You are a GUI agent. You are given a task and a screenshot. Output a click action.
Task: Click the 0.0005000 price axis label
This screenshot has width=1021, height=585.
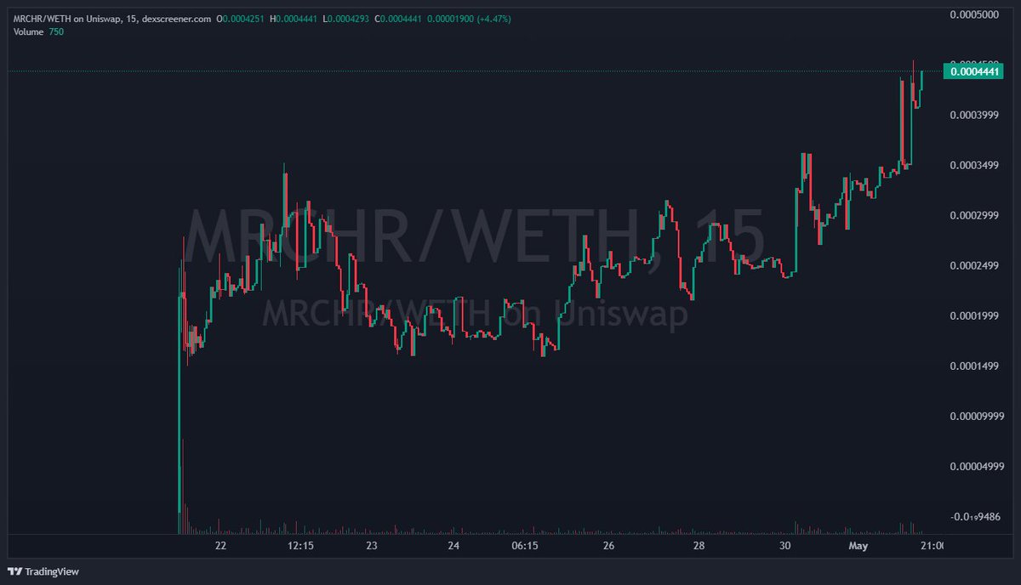(x=974, y=15)
